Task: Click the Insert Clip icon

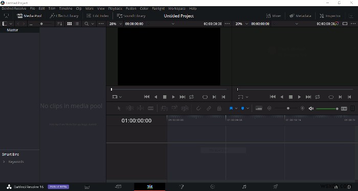Action: coord(164,108)
